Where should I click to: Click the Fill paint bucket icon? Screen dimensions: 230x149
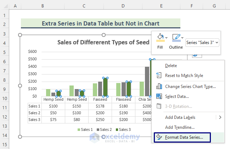[x=160, y=36]
